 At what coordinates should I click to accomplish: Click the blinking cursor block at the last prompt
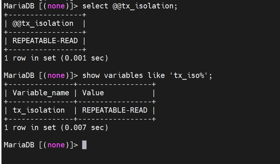[84, 145]
